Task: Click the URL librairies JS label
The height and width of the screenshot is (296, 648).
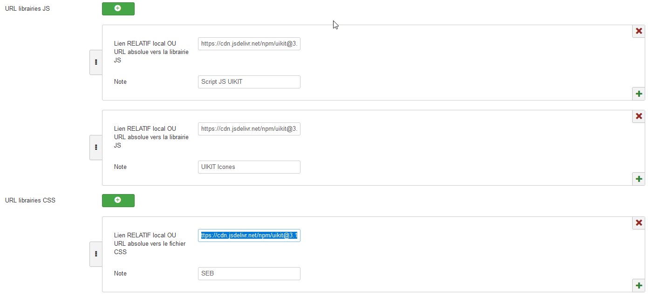Action: [27, 8]
